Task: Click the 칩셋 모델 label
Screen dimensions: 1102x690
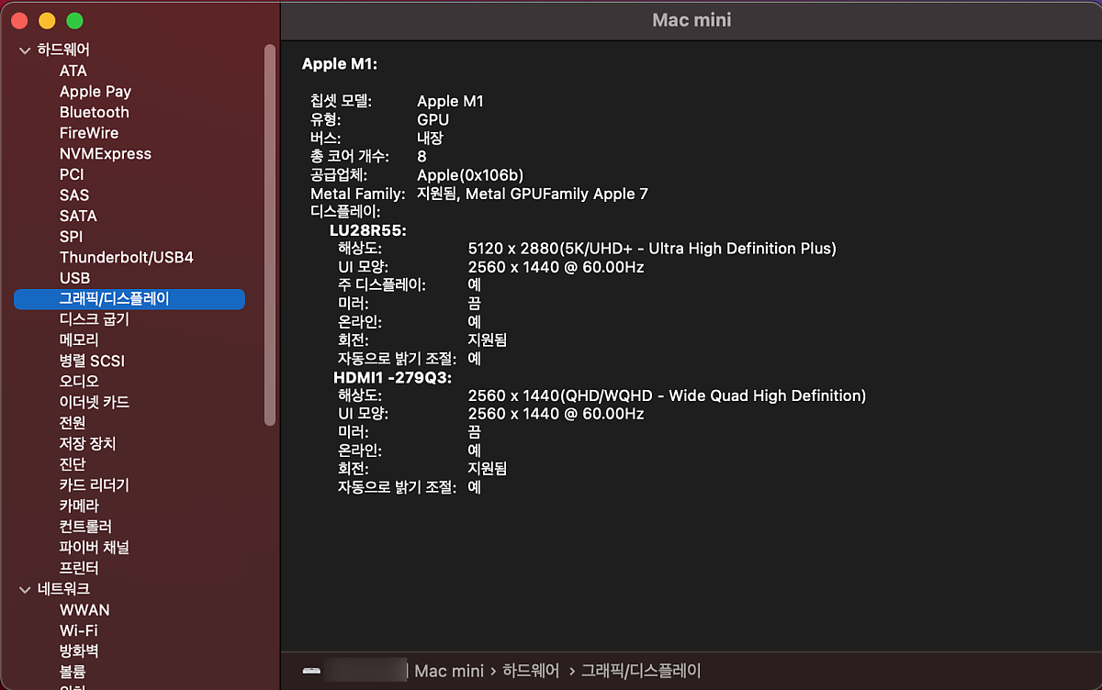Action: coord(341,101)
